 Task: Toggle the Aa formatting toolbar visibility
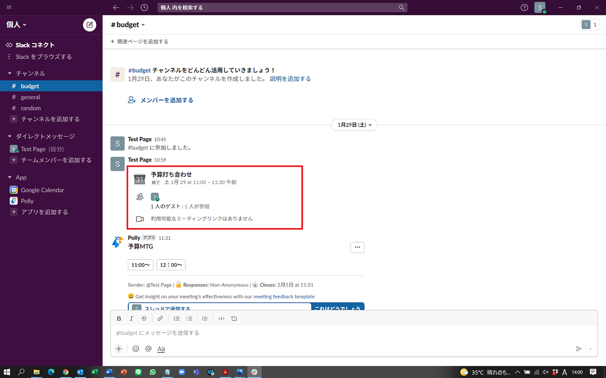[x=161, y=349]
